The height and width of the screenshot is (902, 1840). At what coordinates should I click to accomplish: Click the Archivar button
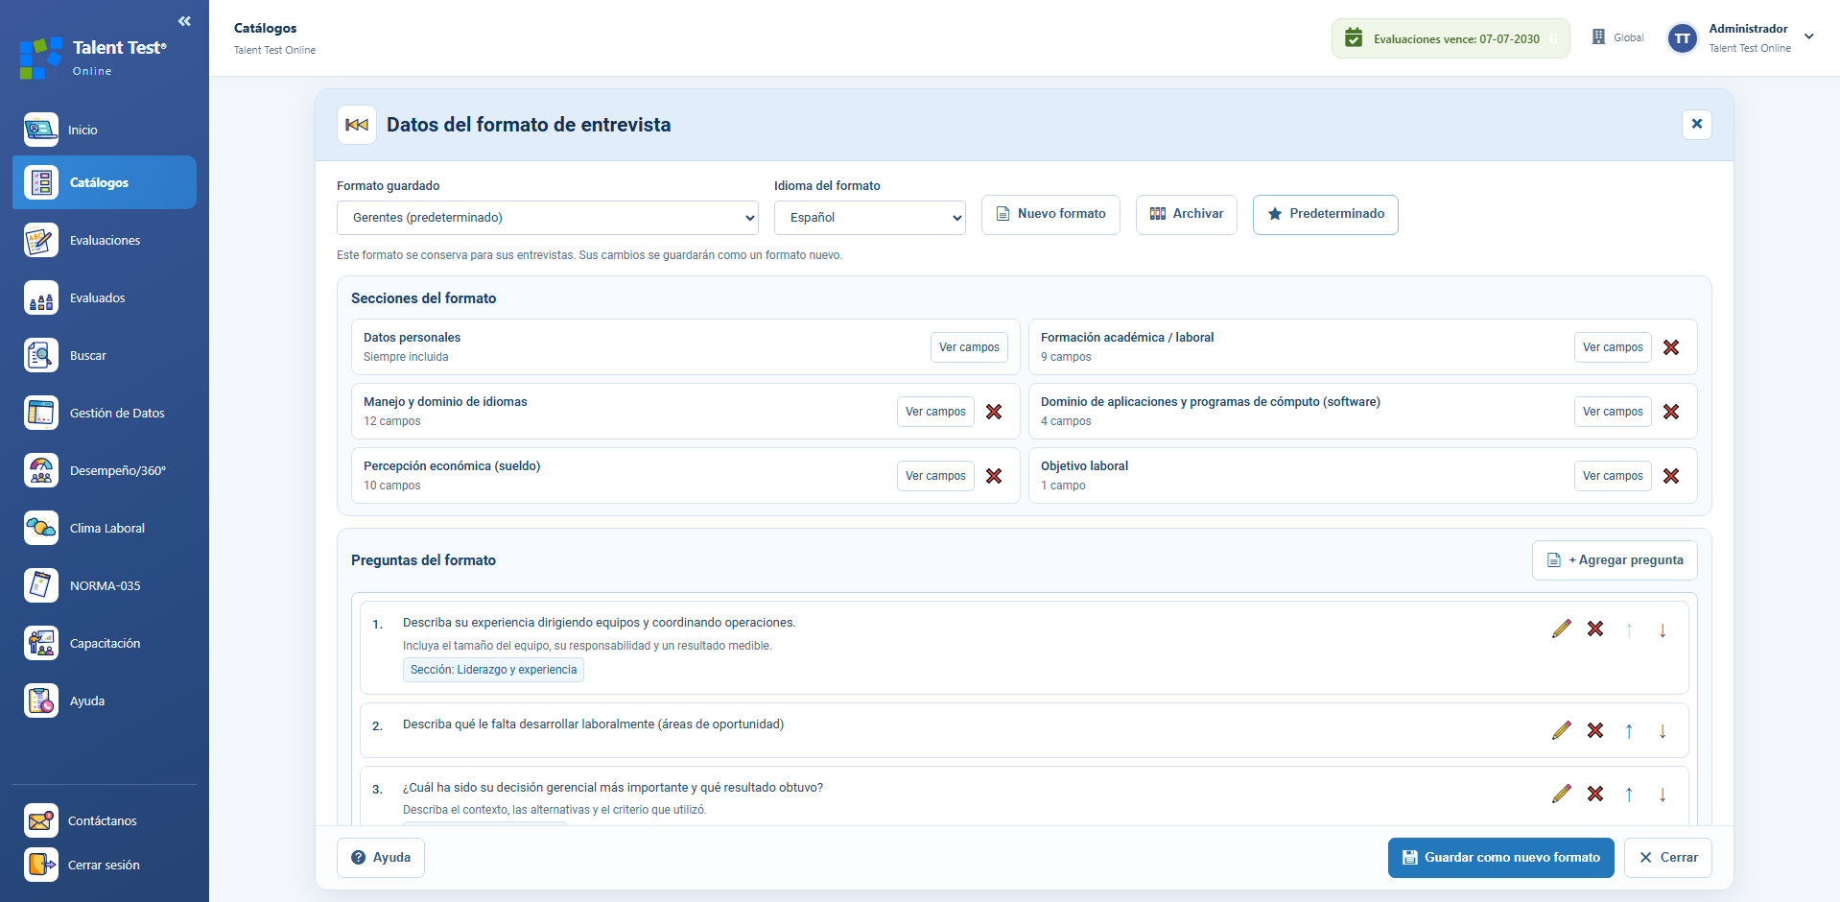tap(1187, 214)
